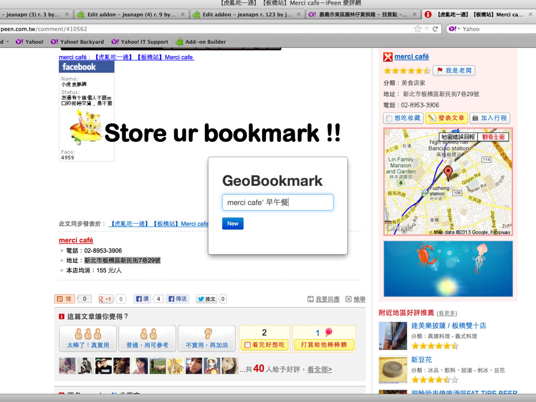Click 我是老闆 flag button
The image size is (536, 402).
point(454,71)
